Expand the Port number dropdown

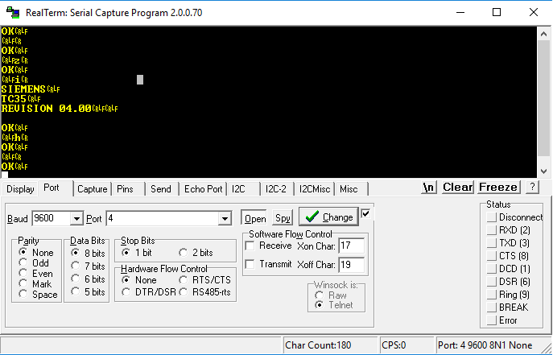coord(225,218)
